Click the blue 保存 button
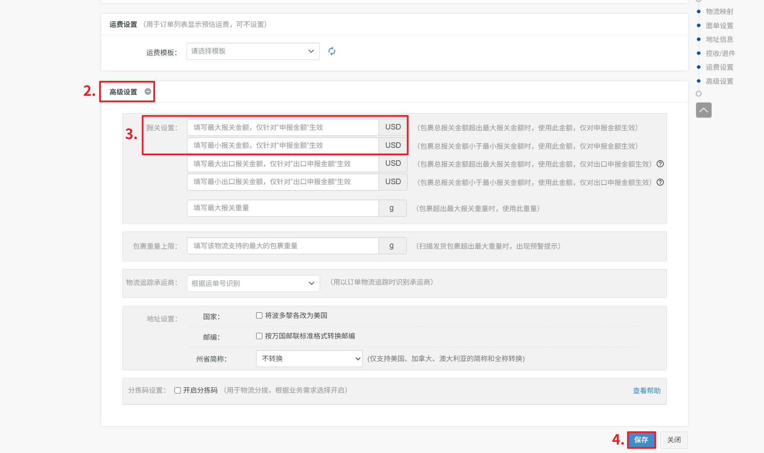The image size is (764, 453). [641, 440]
